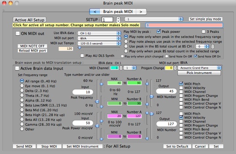Select the Brain peak MIDI center tab
This screenshot has height=154, width=236.
click(x=118, y=12)
